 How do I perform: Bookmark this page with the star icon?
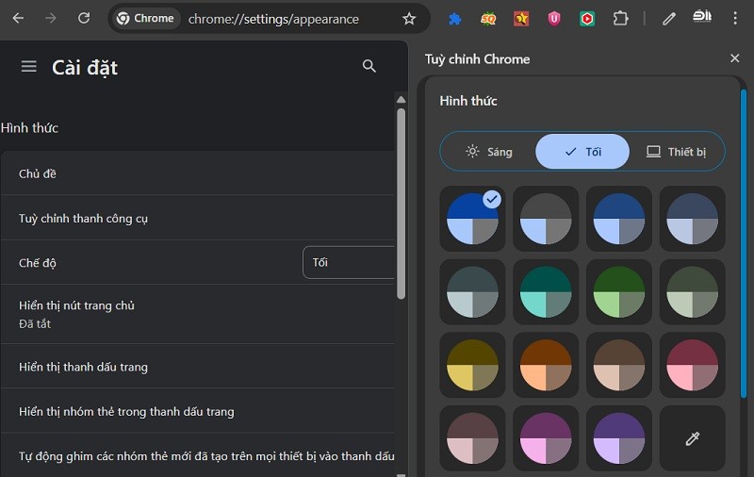409,19
